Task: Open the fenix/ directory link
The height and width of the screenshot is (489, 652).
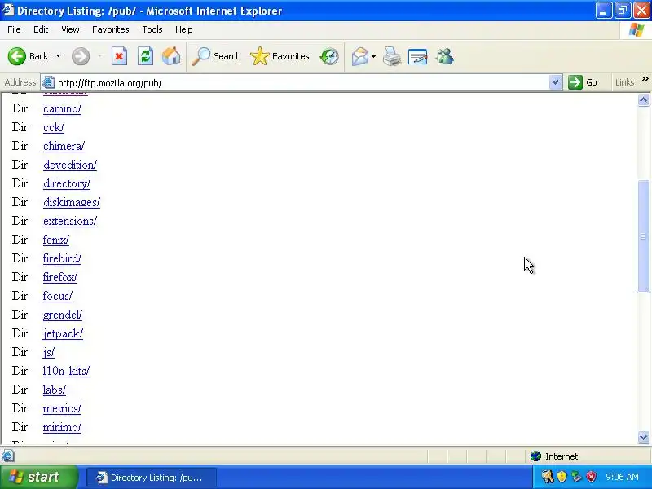Action: tap(56, 240)
